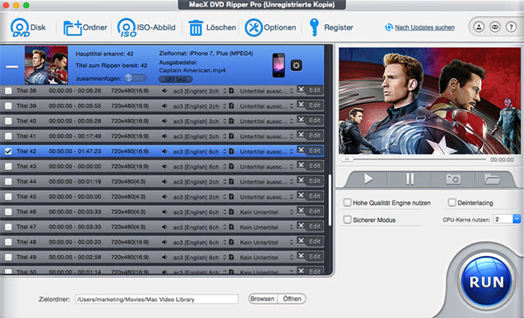The width and height of the screenshot is (524, 318).
Task: Click the Löschen trash icon
Action: [196, 27]
